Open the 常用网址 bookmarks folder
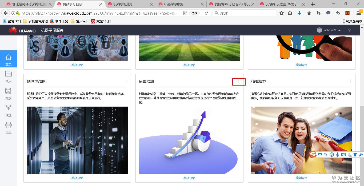Viewport: 364px width, 186px height. (x=83, y=21)
